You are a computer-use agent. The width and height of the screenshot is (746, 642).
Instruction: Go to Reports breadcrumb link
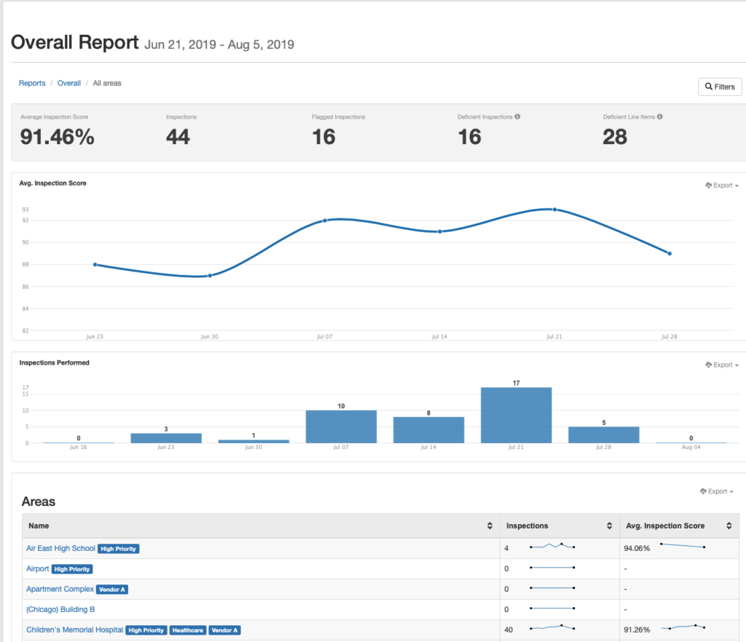(32, 84)
